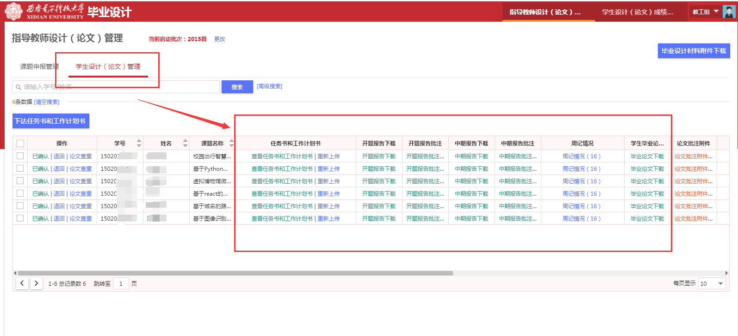The height and width of the screenshot is (336, 738).
Task: Sort by 课题名称 column arrows
Action: [x=231, y=143]
